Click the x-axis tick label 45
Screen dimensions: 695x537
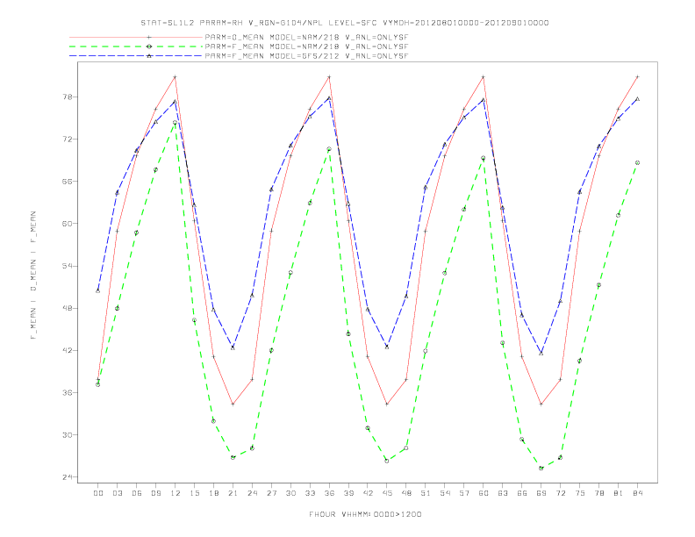tap(387, 493)
